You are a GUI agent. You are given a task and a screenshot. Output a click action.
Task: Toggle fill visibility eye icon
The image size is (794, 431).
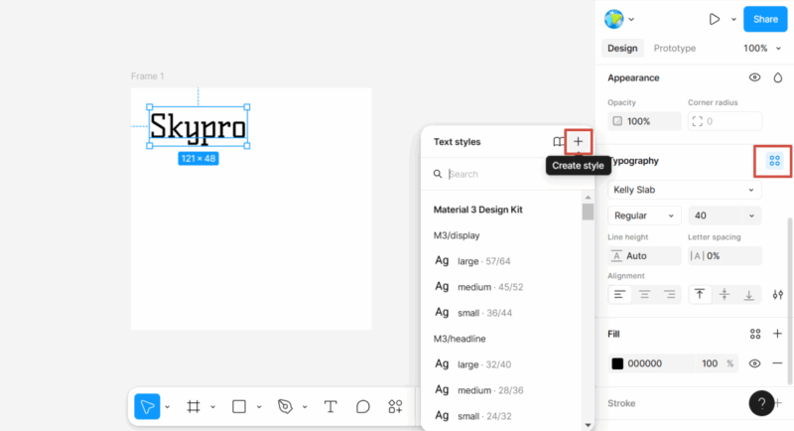(x=754, y=363)
